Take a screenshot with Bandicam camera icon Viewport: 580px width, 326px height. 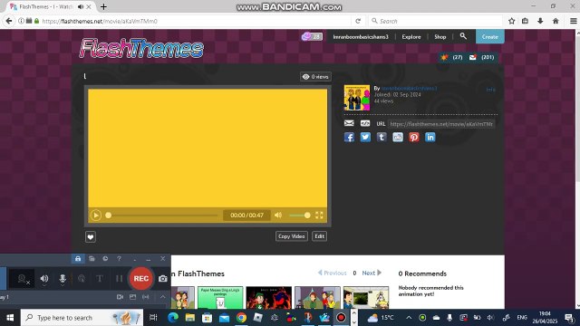tap(163, 279)
